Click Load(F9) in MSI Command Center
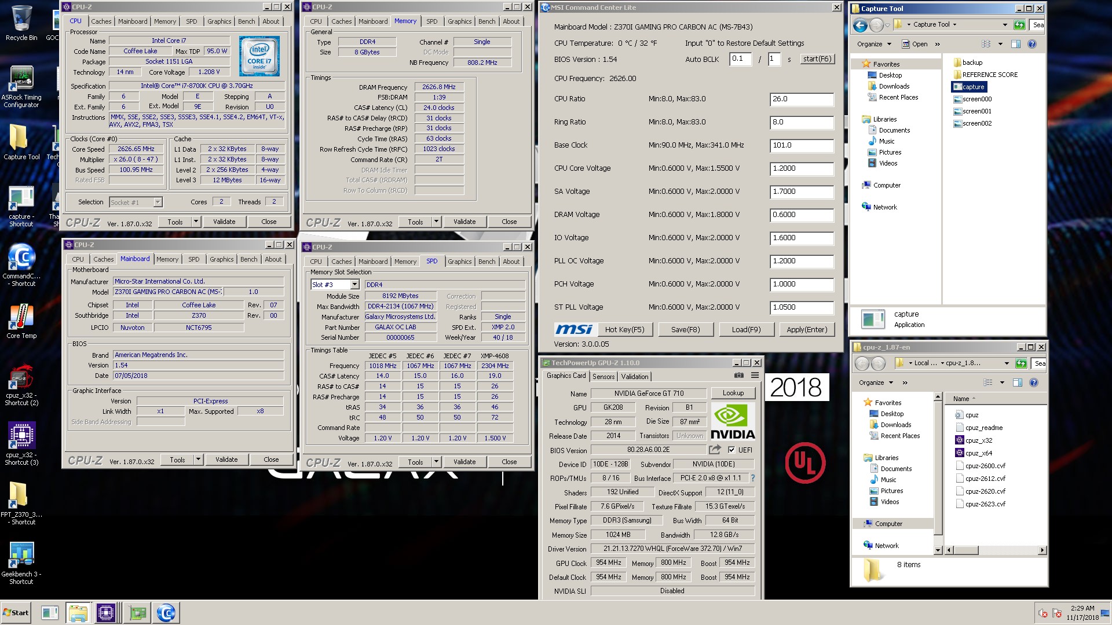This screenshot has height=625, width=1112. [746, 329]
